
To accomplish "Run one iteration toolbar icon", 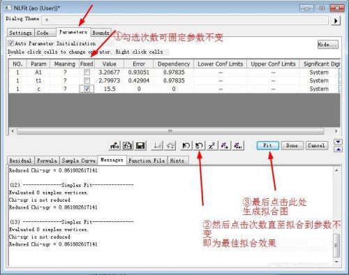I will pyautogui.click(x=225, y=146).
